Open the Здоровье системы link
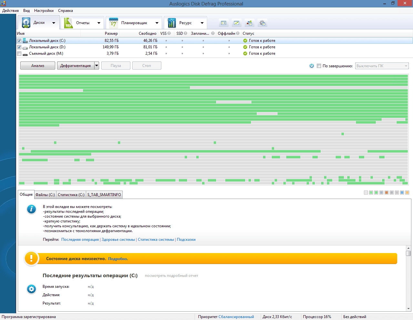Viewport: 413px width, 320px height. 118,240
